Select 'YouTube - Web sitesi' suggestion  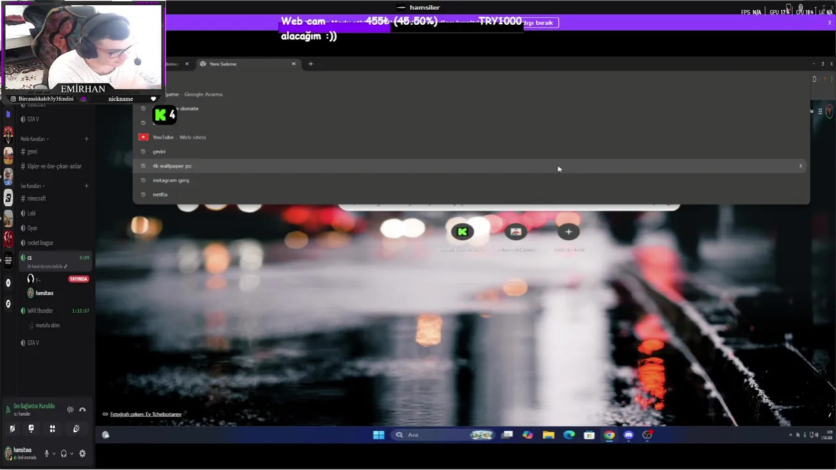471,137
